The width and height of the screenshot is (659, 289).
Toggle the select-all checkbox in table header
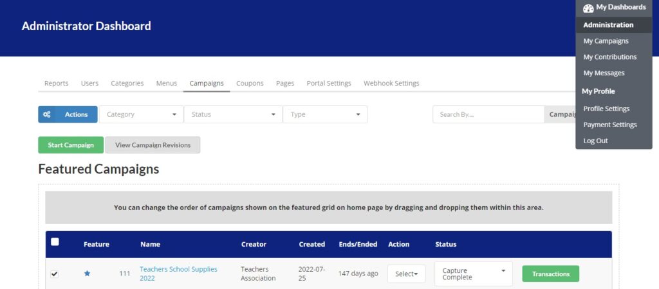[x=55, y=241]
